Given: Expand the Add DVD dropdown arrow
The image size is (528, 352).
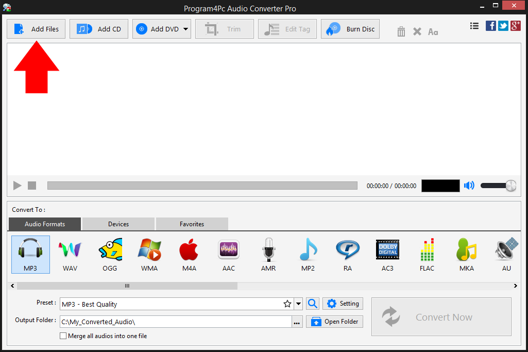Looking at the screenshot, I should 185,29.
